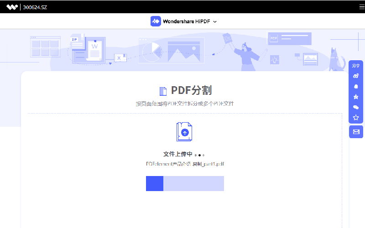Click the file upload icon with arrow
Image resolution: width=365 pixels, height=228 pixels.
click(184, 132)
